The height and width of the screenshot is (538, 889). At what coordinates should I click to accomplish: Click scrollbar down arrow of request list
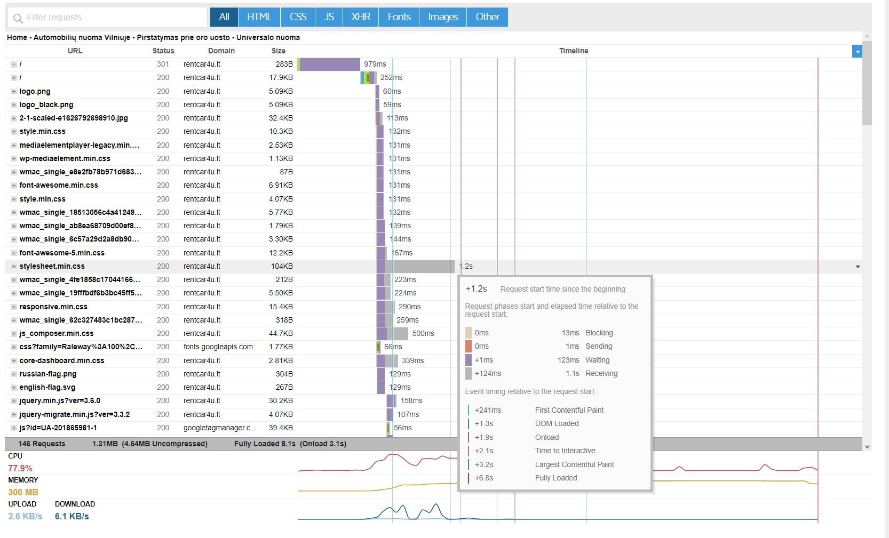pyautogui.click(x=867, y=446)
